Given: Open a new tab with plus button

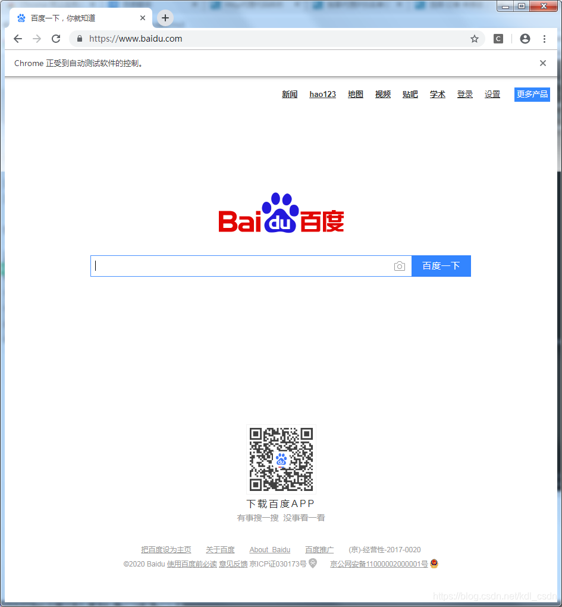Looking at the screenshot, I should point(165,18).
